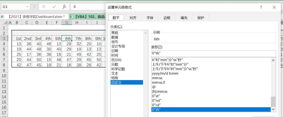
Task: Select cell H6 containing 49
Action: [77, 54]
